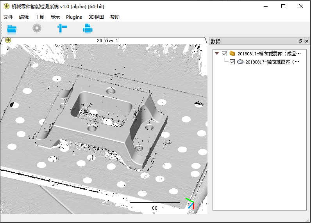Click the application logo in the title bar
Screen dimensions: 311x223
pyautogui.click(x=7, y=6)
